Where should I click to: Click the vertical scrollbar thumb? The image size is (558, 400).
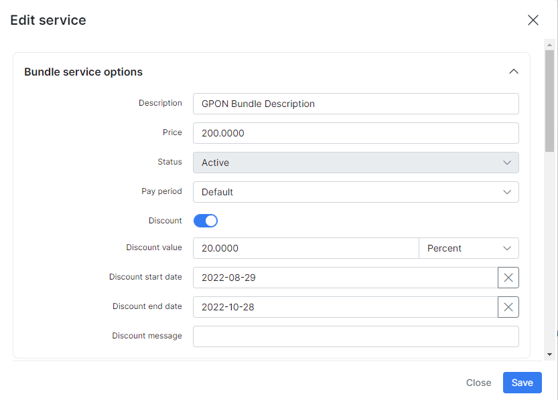pos(549,101)
